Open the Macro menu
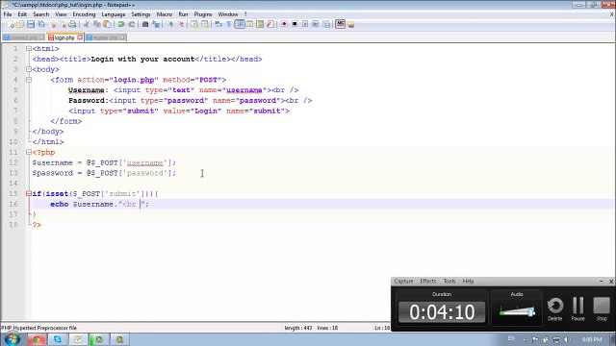The image size is (616, 346). (x=165, y=14)
